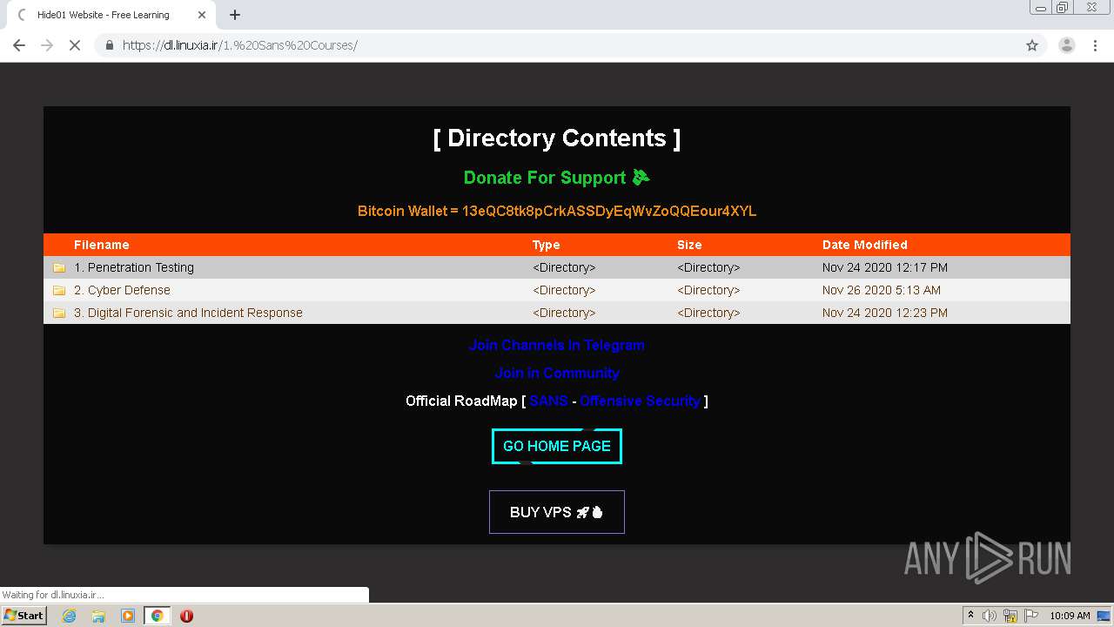Open the Offensive Security roadmap link
1114x627 pixels.
click(640, 401)
